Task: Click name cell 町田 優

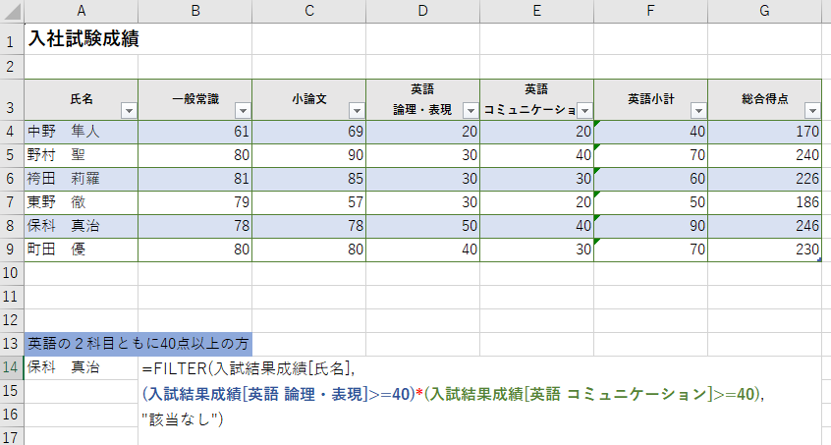Action: coord(82,250)
